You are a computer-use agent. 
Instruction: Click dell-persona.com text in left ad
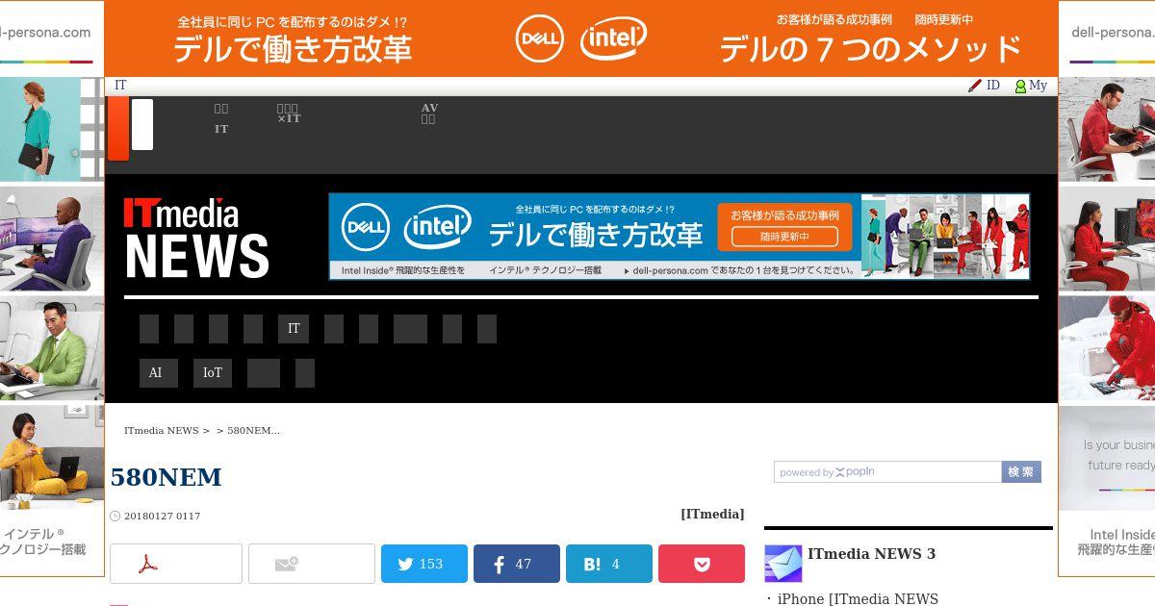(45, 32)
